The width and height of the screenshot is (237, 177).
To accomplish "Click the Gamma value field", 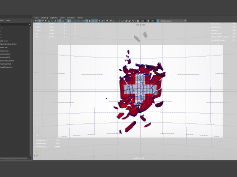I will 153,21.
